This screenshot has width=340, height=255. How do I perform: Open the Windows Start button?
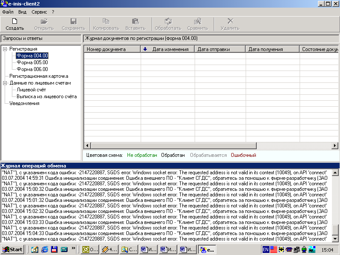(x=12, y=249)
